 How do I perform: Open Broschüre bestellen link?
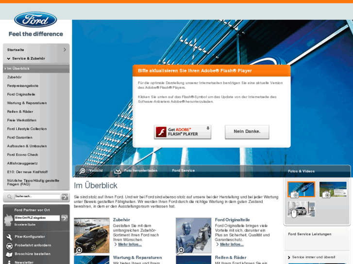(33, 254)
